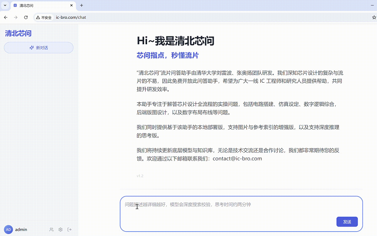
Task: Click the address bar URL ic-bro.com/chat
Action: (71, 17)
